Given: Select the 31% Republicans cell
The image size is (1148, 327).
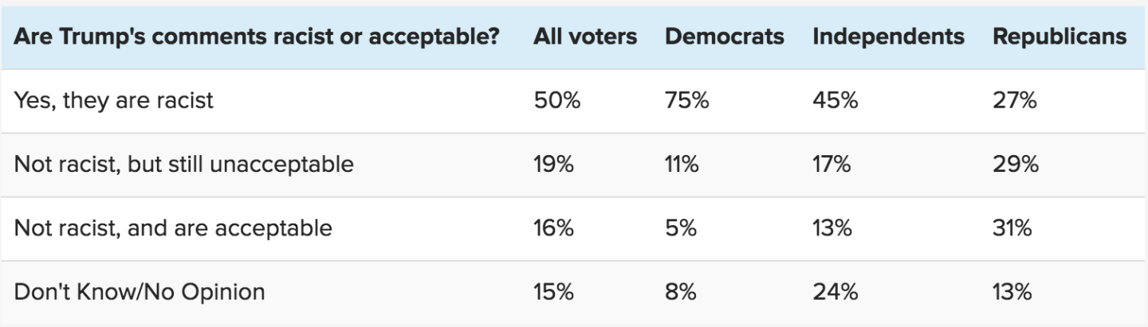Looking at the screenshot, I should pos(1012,228).
